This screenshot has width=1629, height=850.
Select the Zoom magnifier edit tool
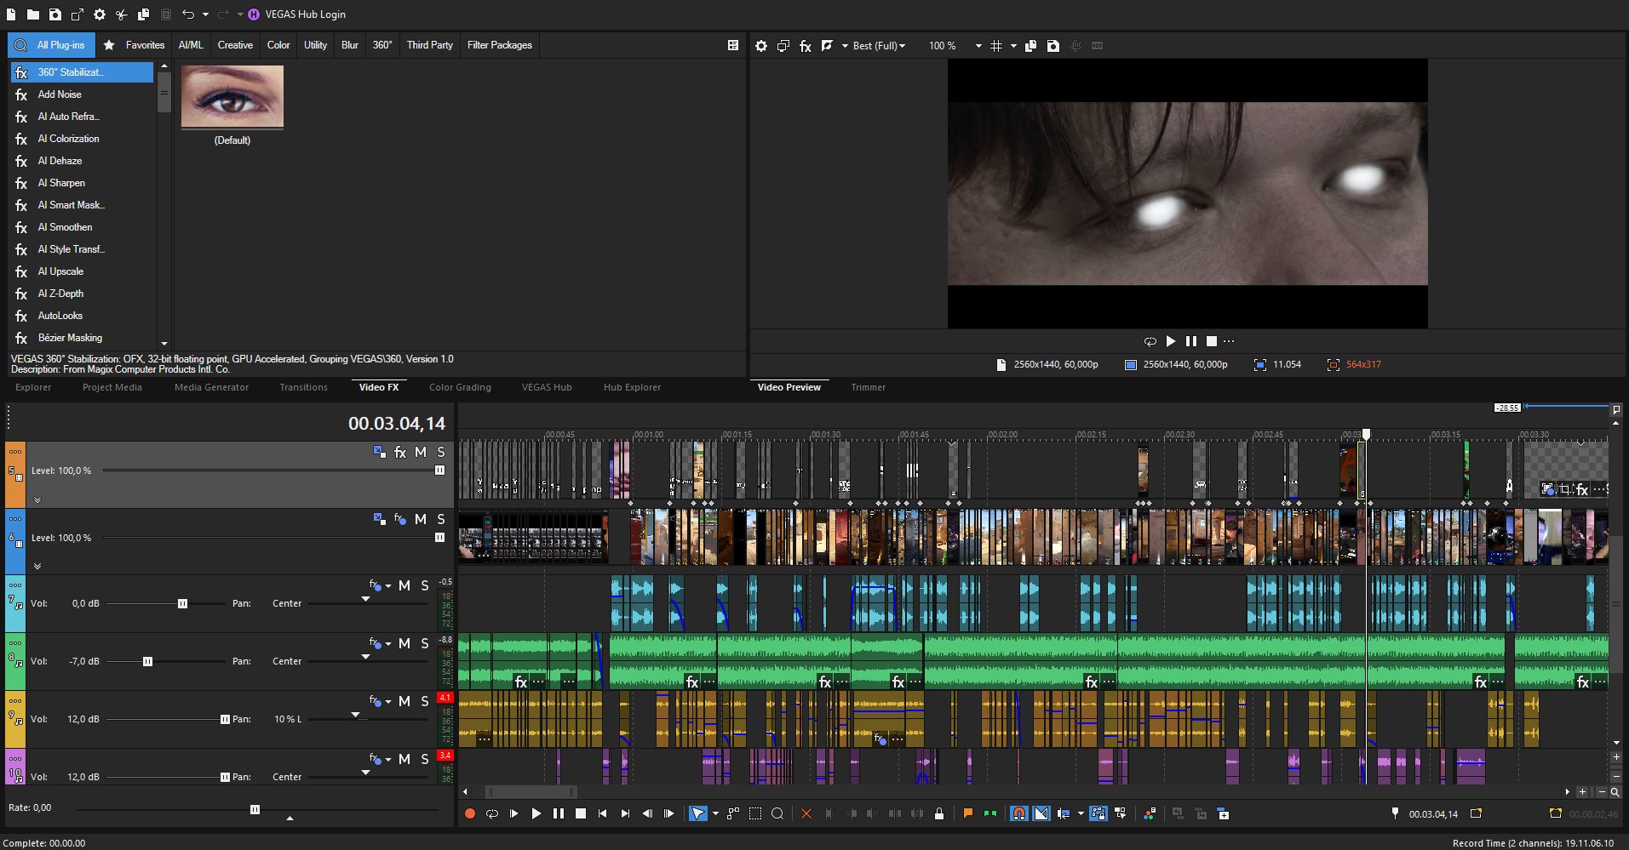point(777,813)
